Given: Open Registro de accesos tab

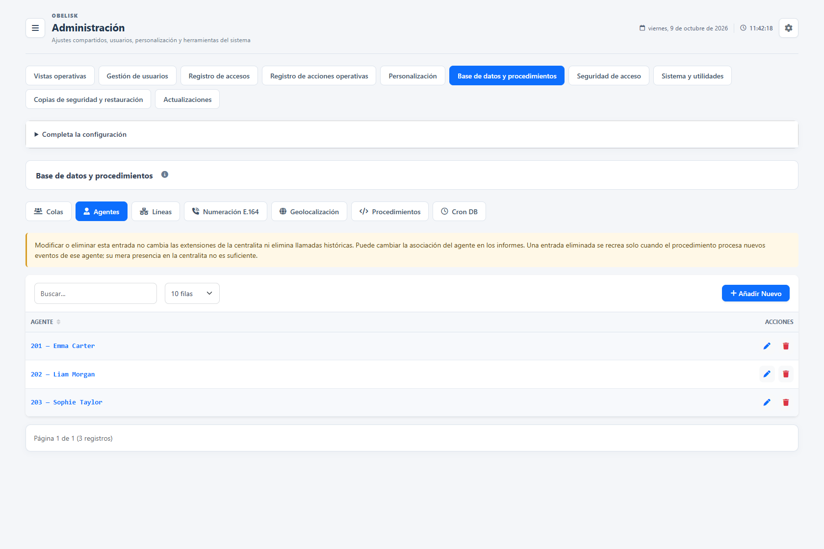Looking at the screenshot, I should (x=219, y=75).
